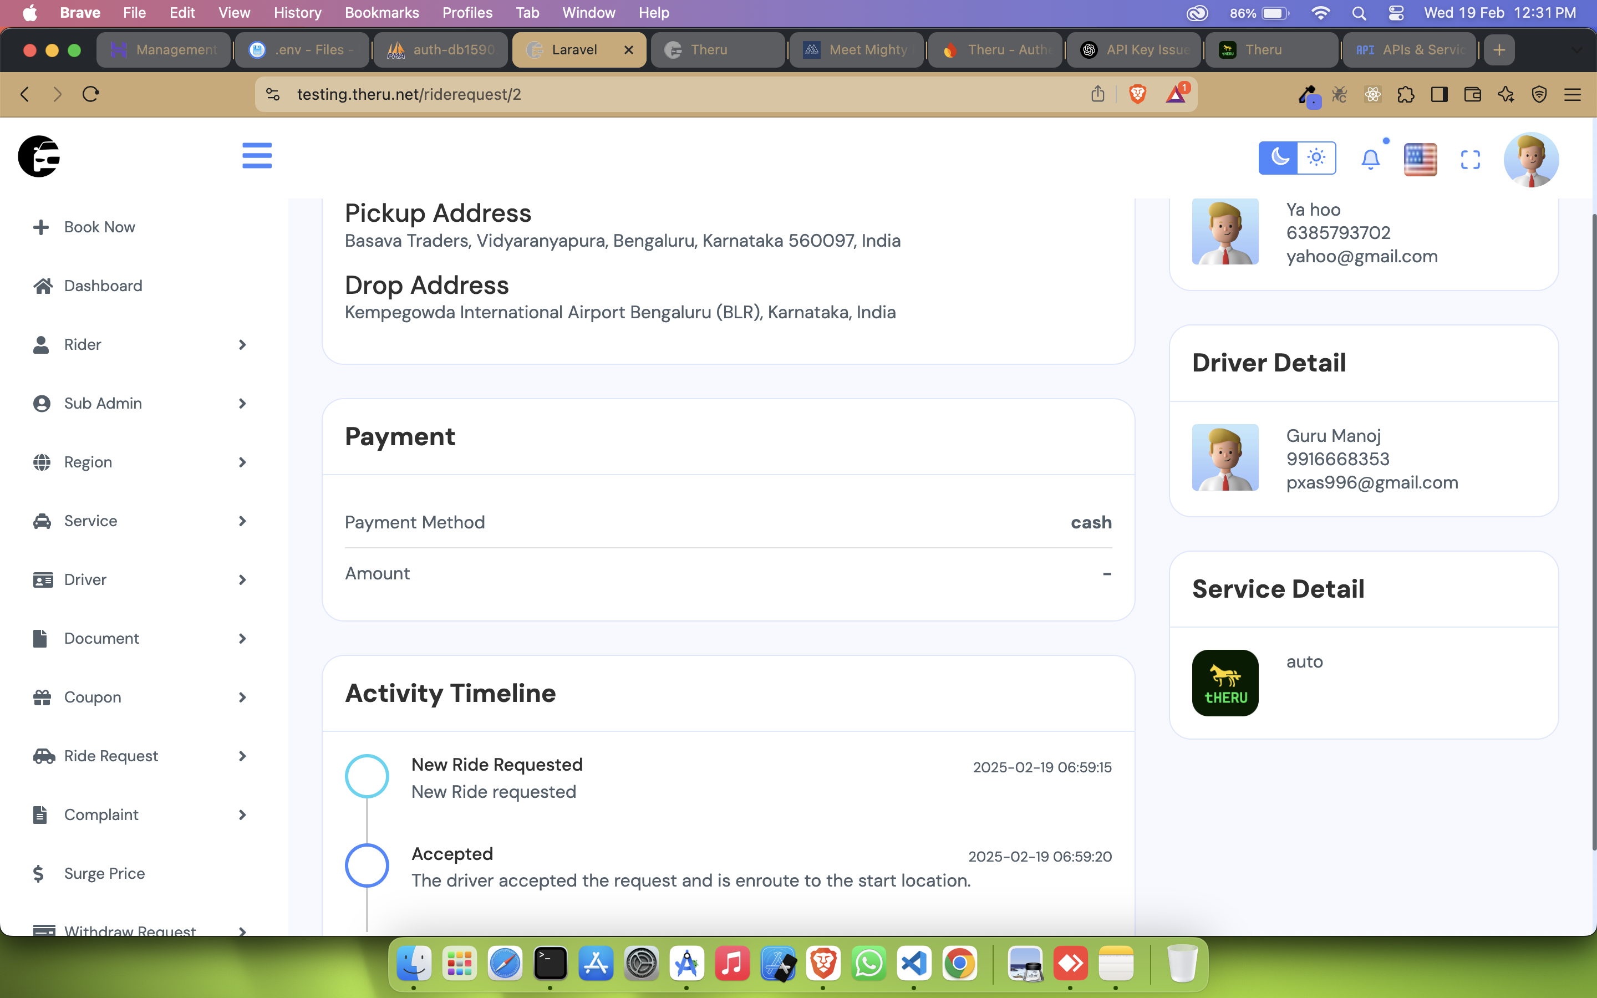Open the Bookmarks menu in menu bar

coord(382,13)
